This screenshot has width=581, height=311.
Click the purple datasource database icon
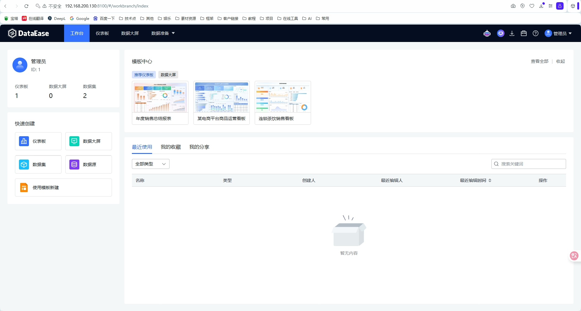tap(74, 165)
